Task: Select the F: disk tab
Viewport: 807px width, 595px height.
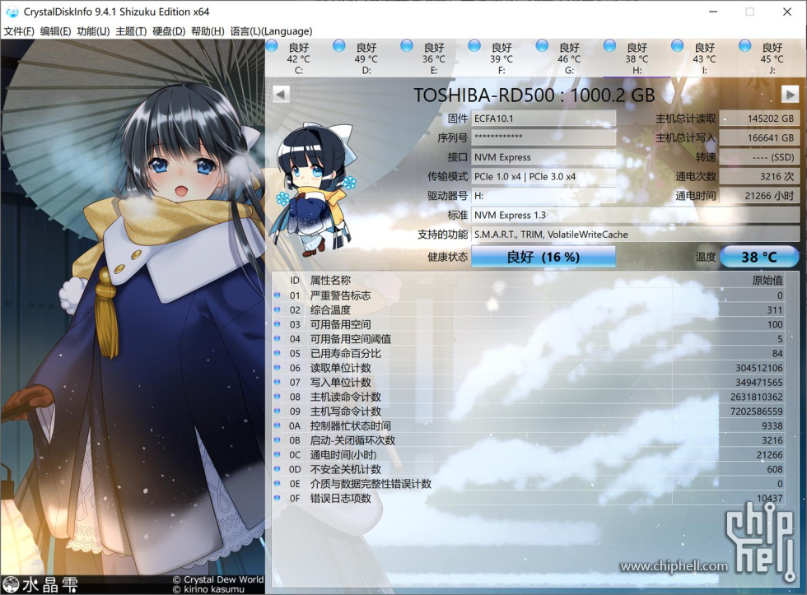Action: 501,58
